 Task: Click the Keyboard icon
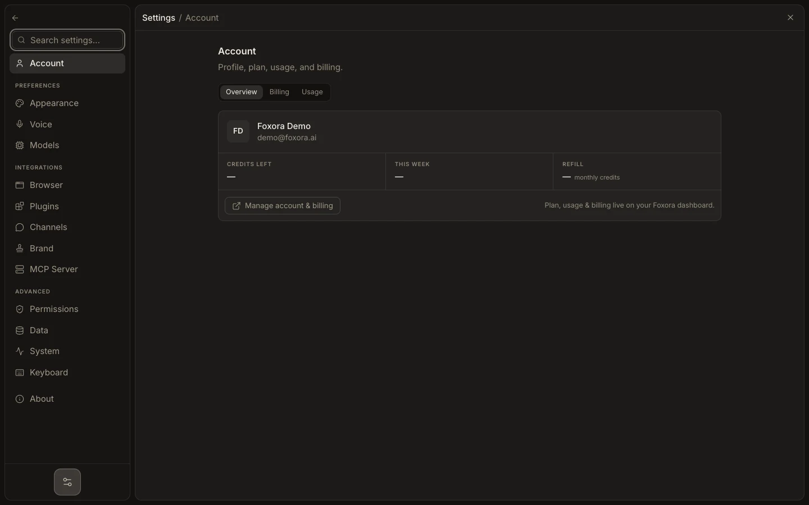coord(20,373)
